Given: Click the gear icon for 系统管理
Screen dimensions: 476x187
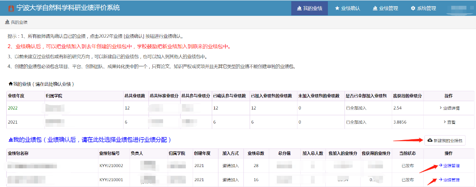Looking at the screenshot, I should click(413, 8).
